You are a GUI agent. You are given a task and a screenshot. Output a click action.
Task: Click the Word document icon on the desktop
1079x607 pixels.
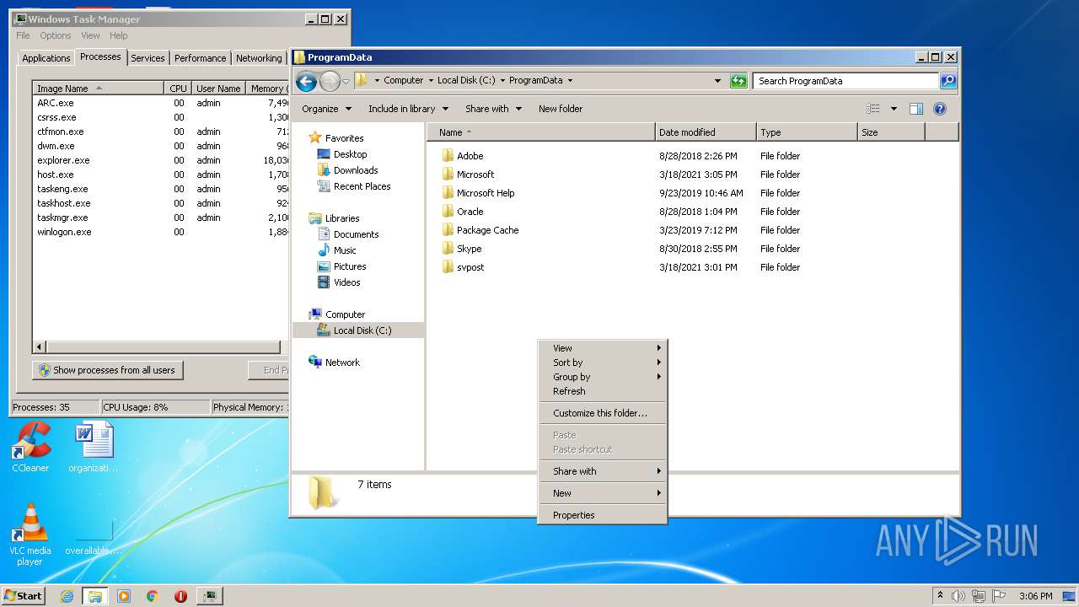point(93,447)
